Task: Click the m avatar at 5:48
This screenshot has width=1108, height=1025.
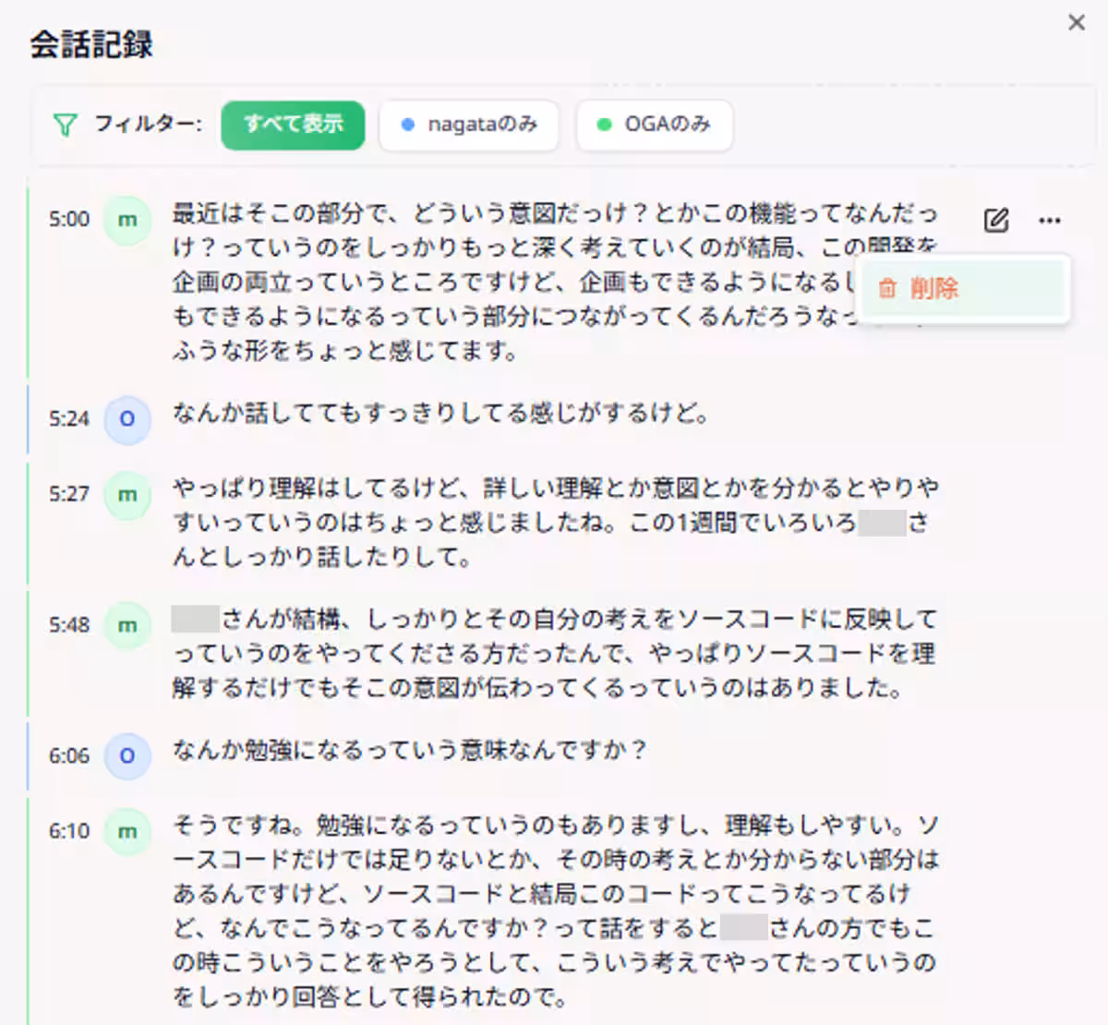Action: 126,625
